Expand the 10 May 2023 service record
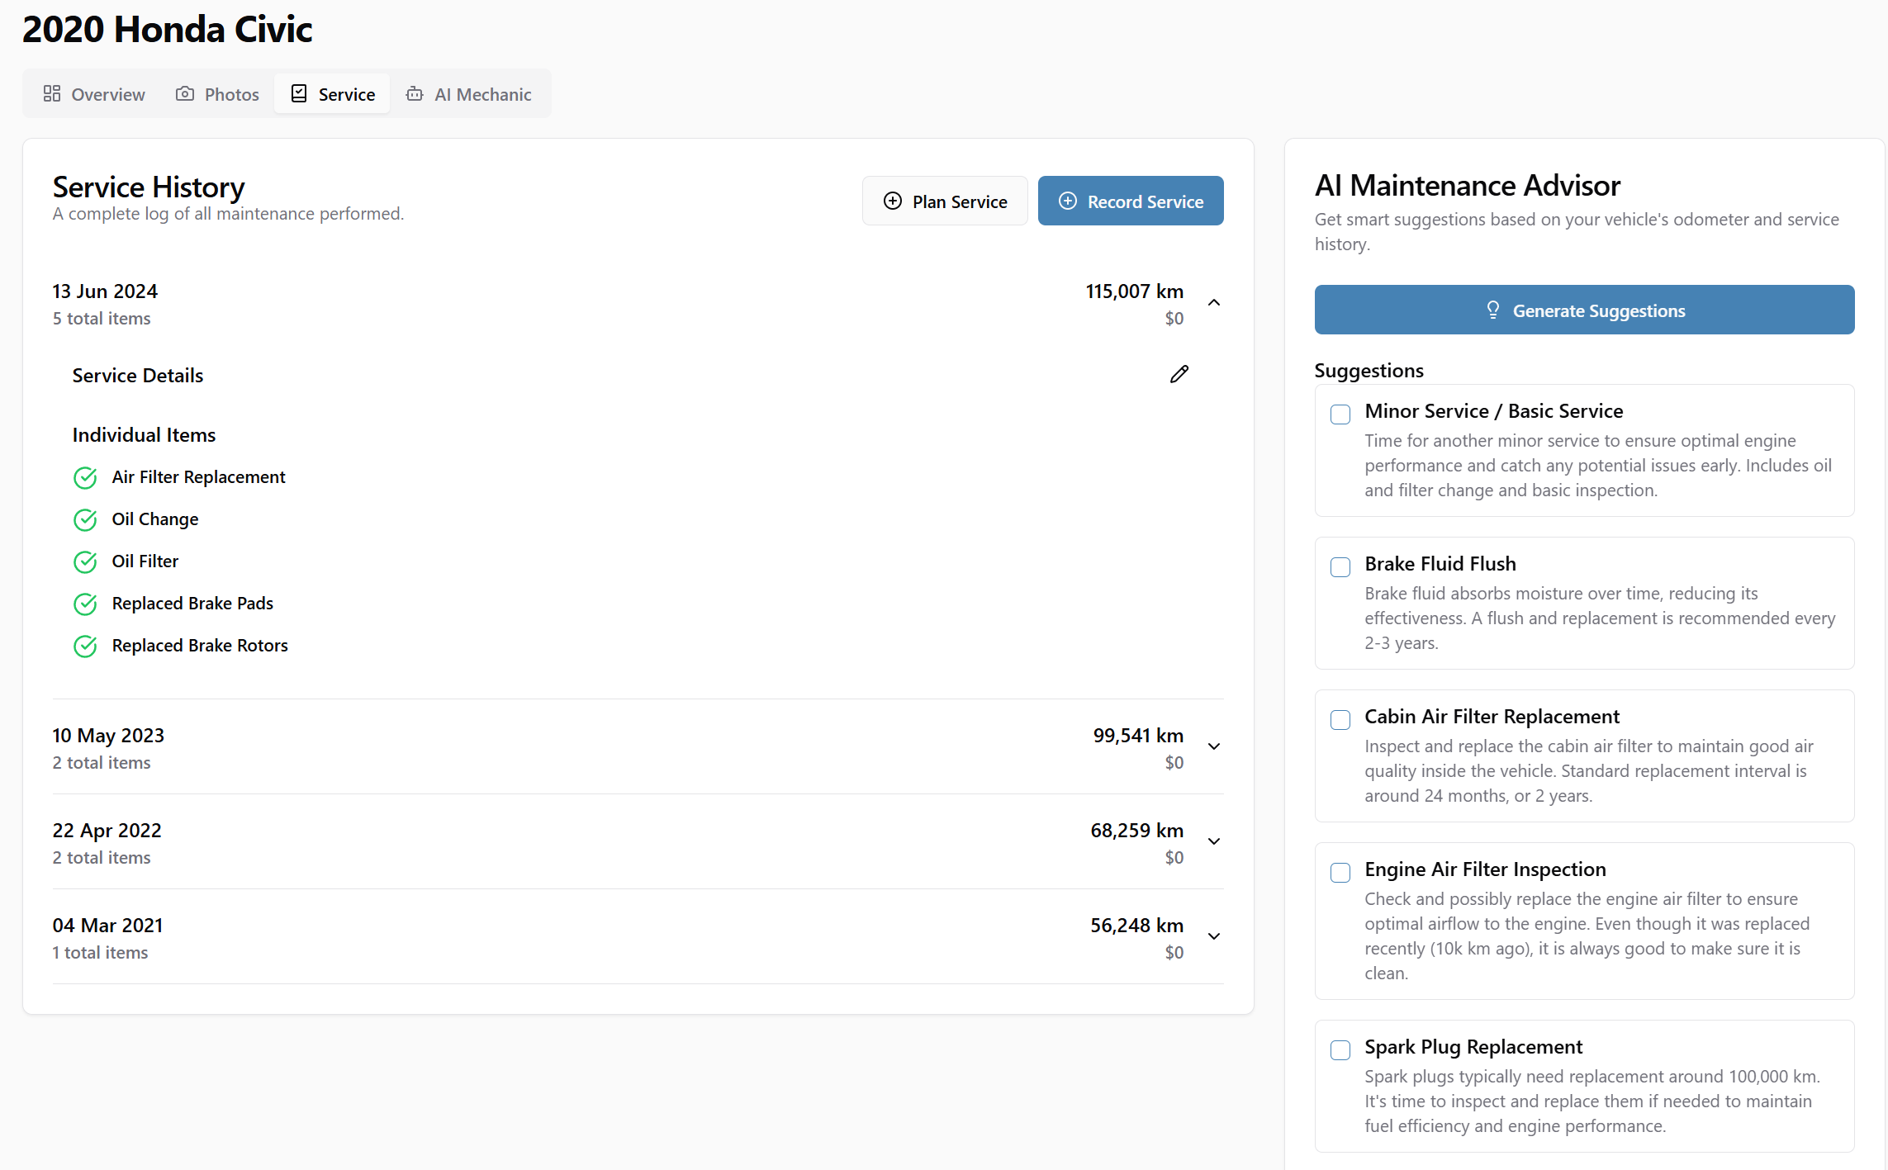 click(1214, 746)
